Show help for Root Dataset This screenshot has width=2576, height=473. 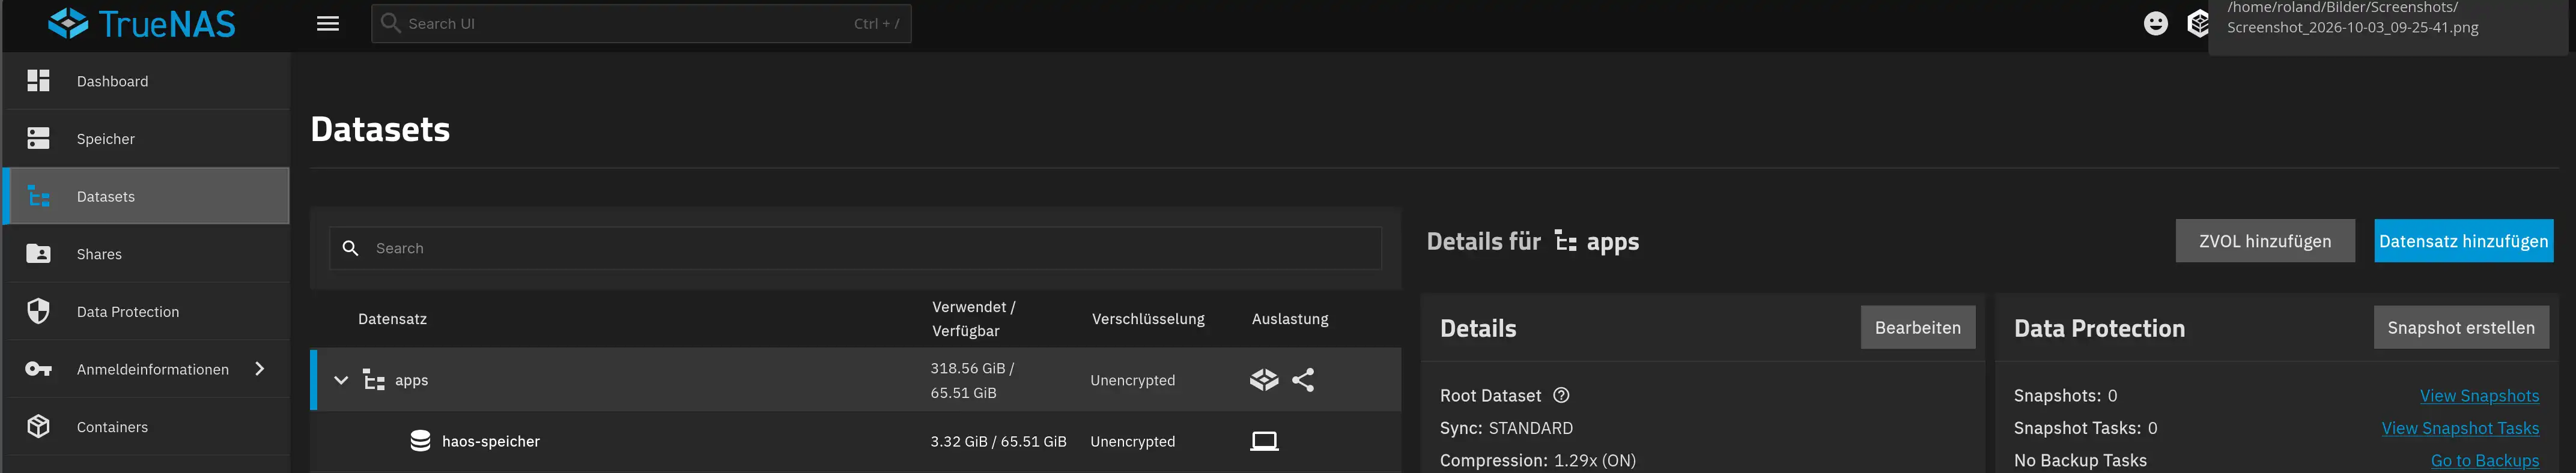pyautogui.click(x=1561, y=396)
